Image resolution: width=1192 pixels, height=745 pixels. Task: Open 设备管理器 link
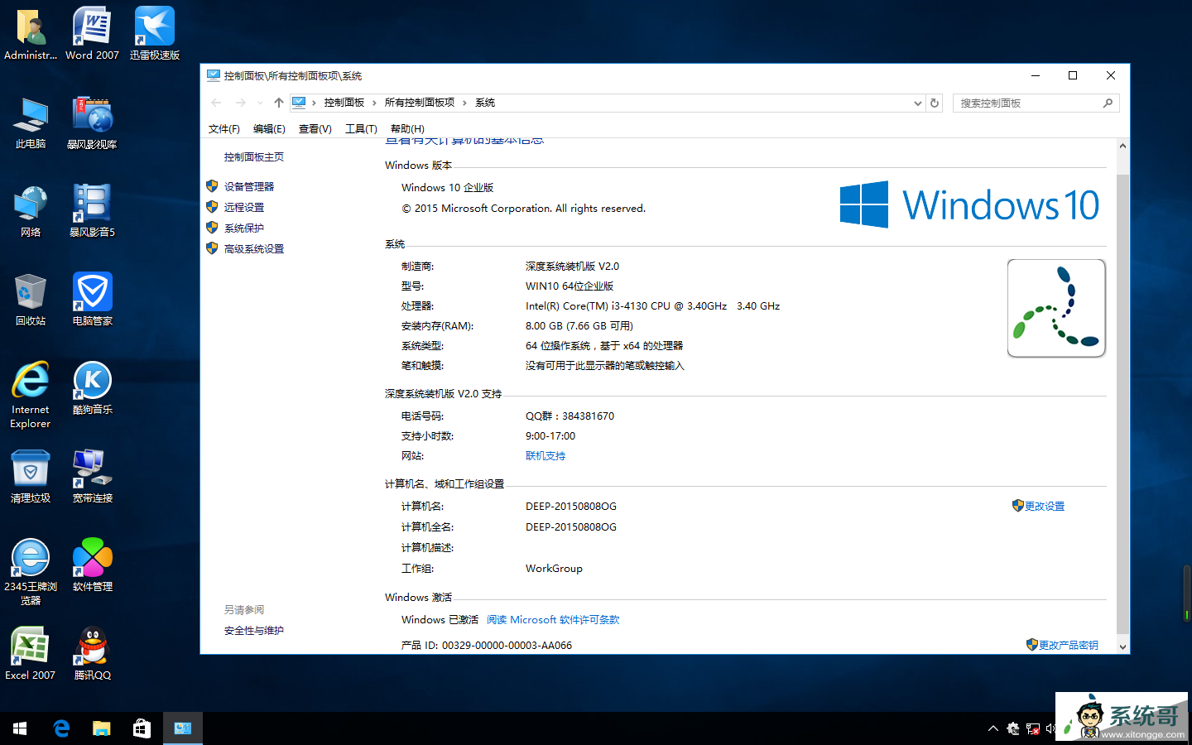tap(249, 187)
